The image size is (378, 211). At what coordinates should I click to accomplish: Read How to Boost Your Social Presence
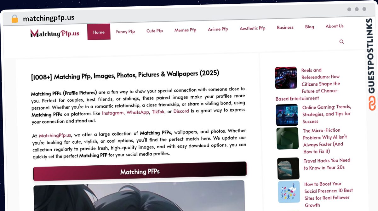(329, 194)
